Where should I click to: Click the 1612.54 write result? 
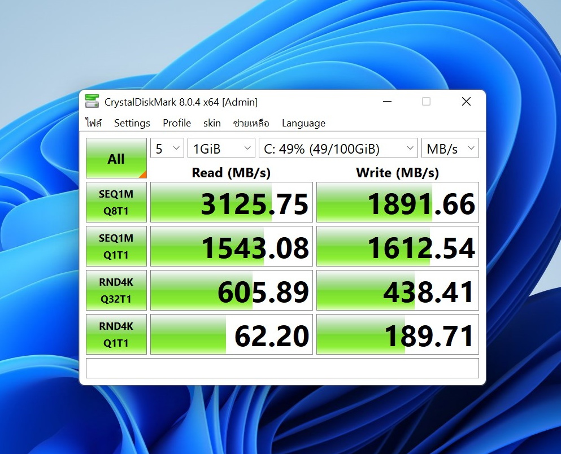[398, 246]
